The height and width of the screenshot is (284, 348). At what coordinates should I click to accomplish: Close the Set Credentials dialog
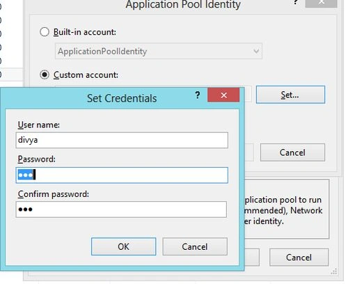tap(223, 95)
